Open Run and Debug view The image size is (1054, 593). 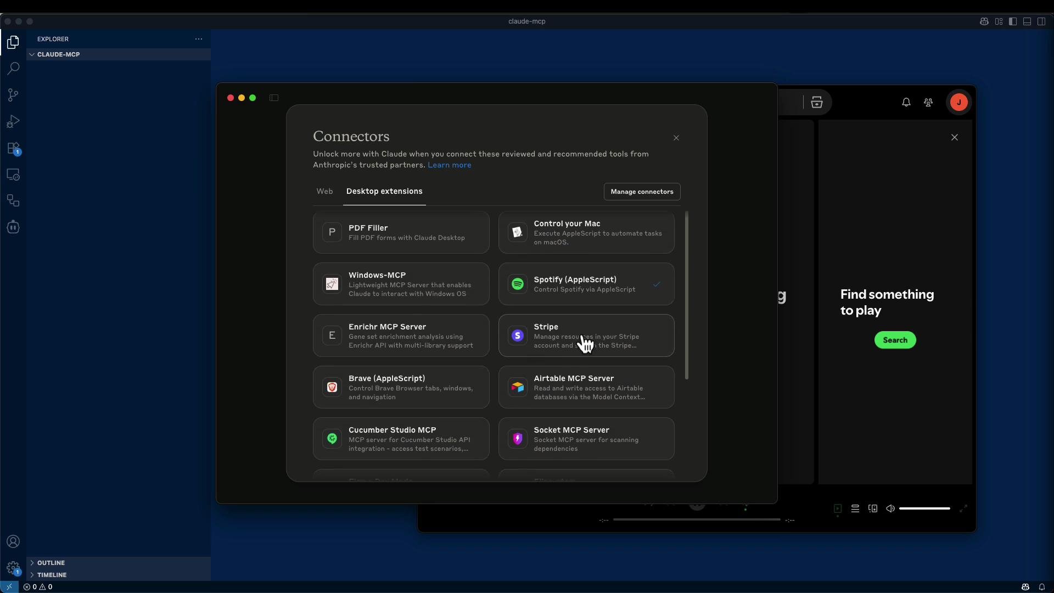(x=13, y=121)
